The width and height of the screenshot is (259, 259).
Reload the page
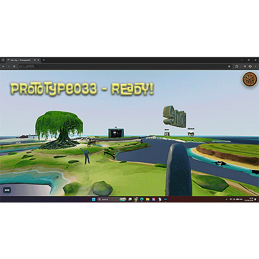click(x=14, y=66)
